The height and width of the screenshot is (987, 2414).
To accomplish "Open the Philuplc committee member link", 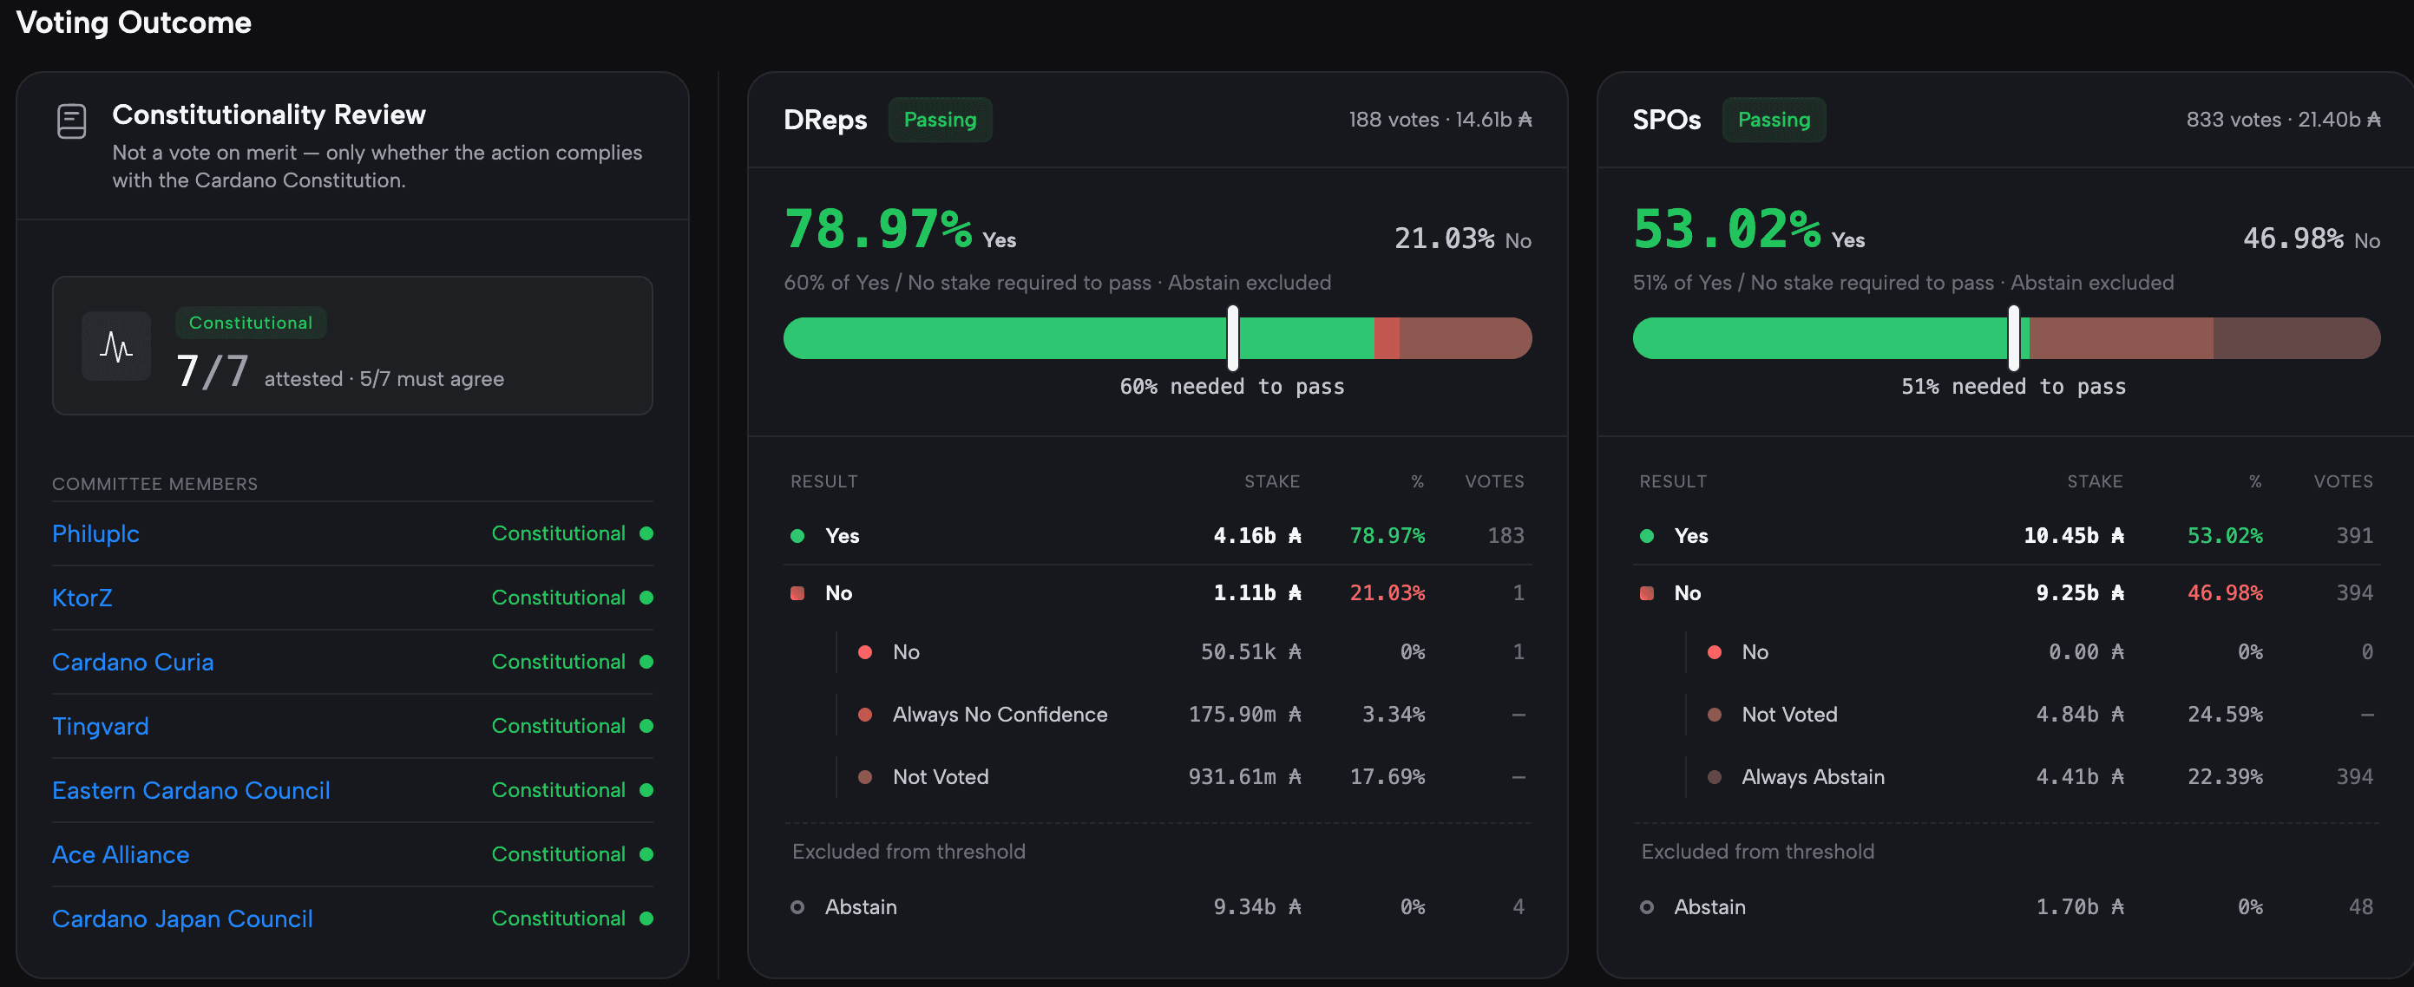I will (95, 533).
